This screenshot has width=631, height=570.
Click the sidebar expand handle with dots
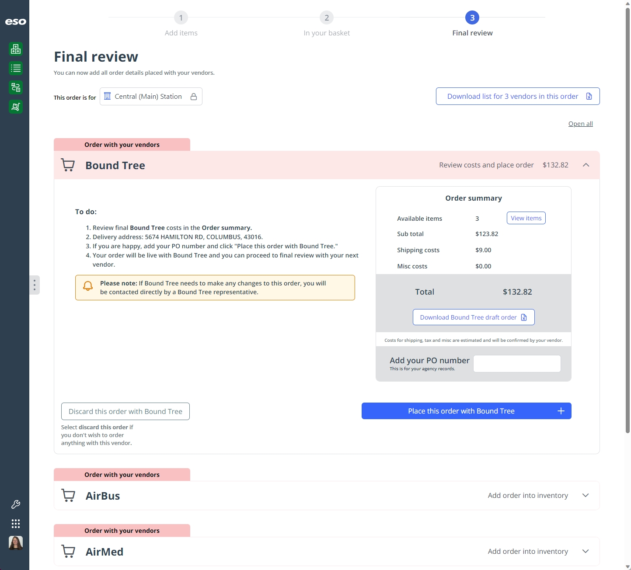tap(35, 285)
